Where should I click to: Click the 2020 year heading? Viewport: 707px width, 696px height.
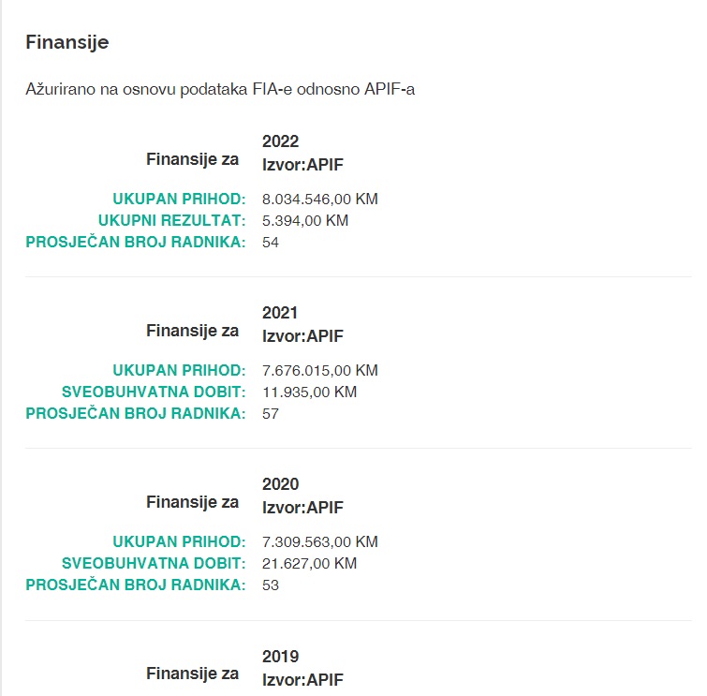(281, 484)
